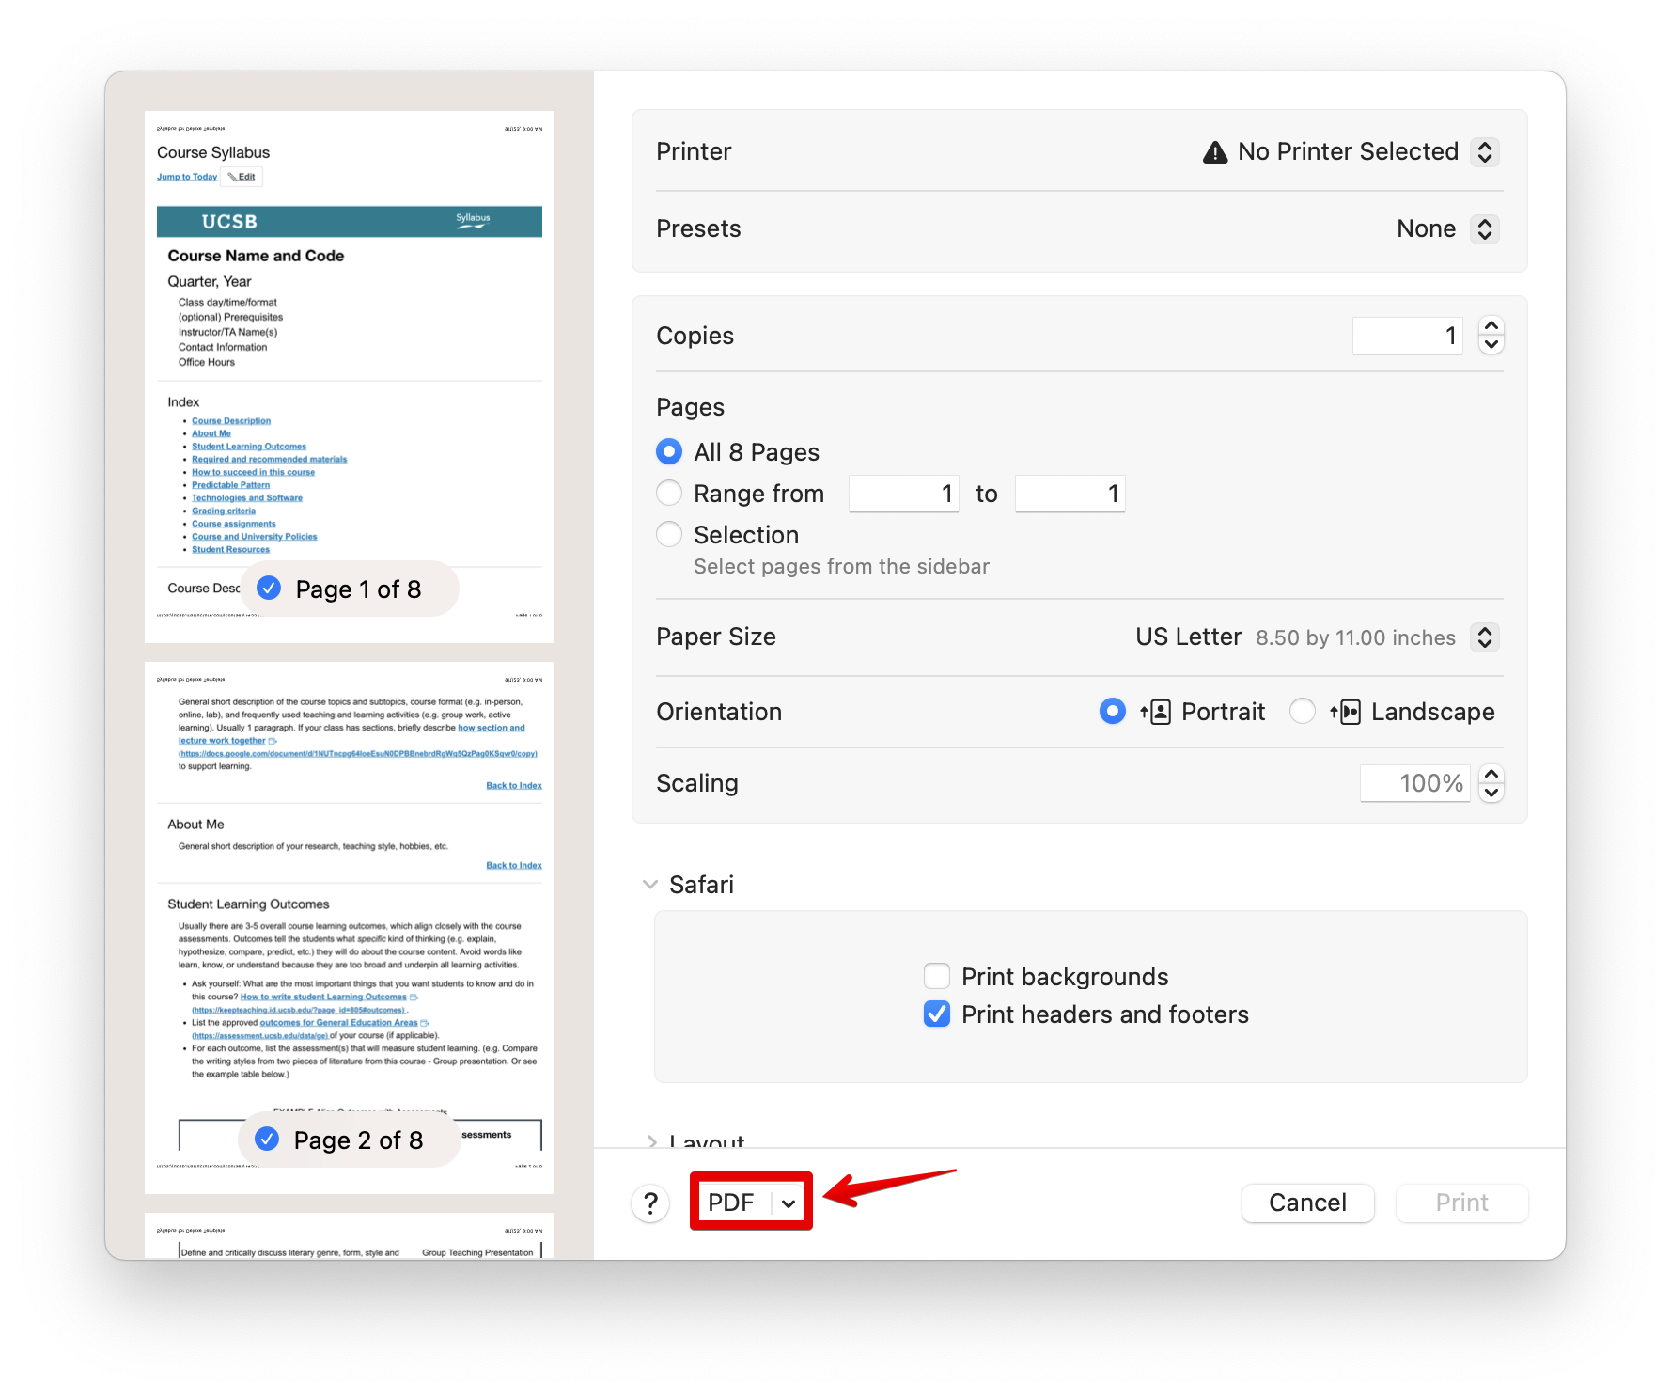Expand the Layout section
Image resolution: width=1671 pixels, height=1399 pixels.
(651, 1141)
